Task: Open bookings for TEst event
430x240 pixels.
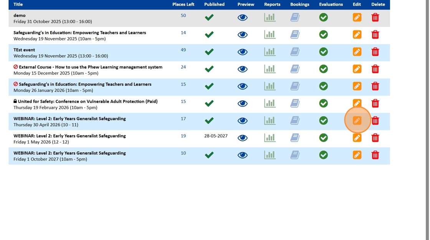Action: tap(295, 52)
